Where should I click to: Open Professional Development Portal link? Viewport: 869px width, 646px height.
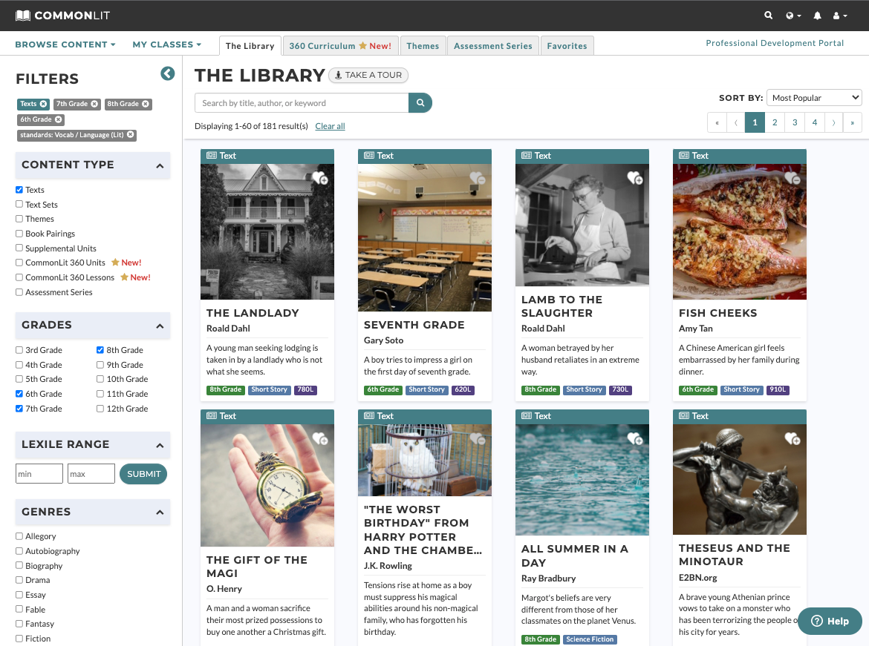pyautogui.click(x=774, y=43)
